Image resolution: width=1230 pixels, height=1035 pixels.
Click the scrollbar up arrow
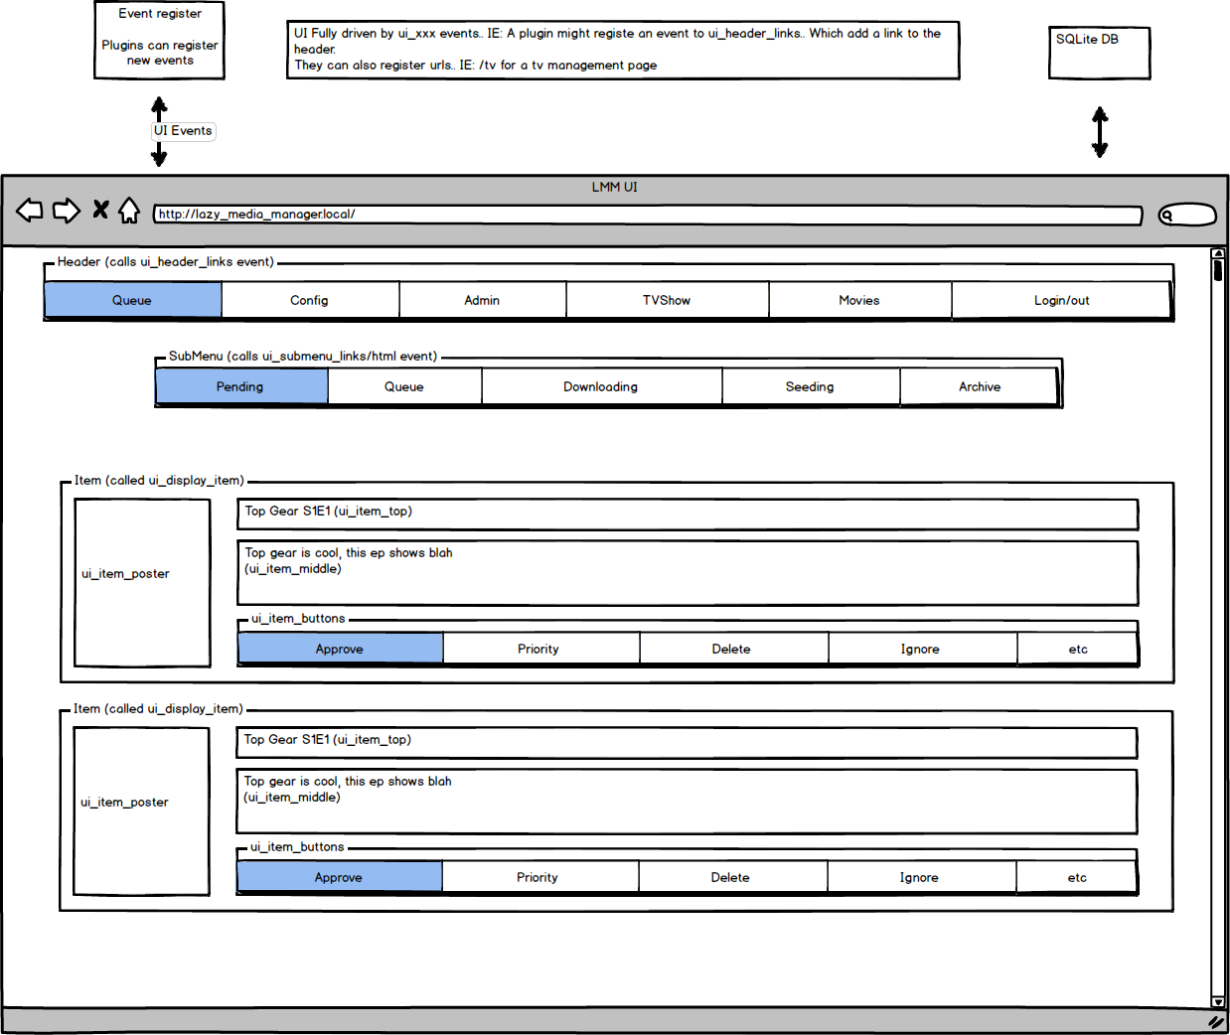(x=1218, y=254)
